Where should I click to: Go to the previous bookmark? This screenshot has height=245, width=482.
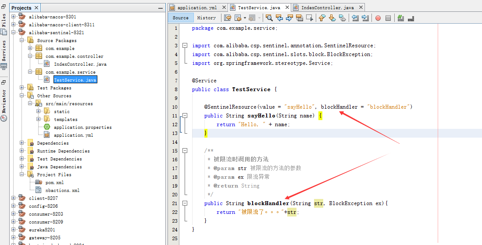click(322, 18)
